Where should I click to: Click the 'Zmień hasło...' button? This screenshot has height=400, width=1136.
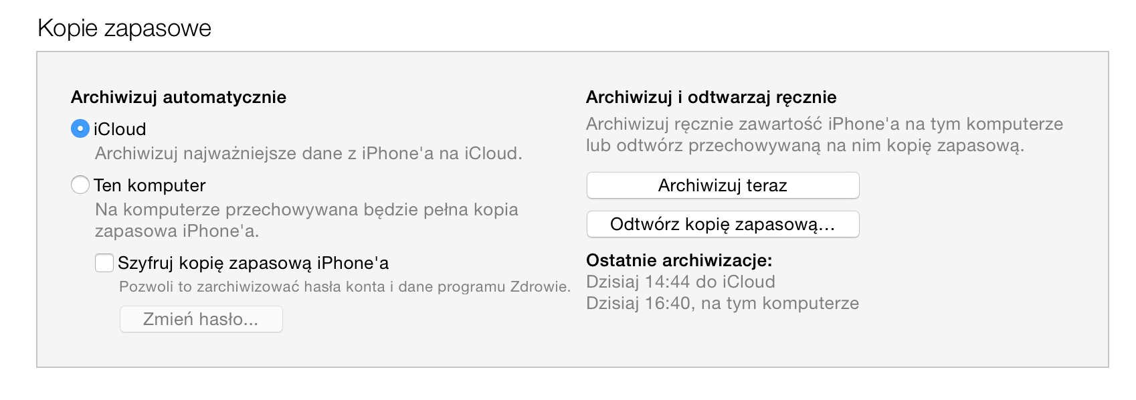pos(201,319)
